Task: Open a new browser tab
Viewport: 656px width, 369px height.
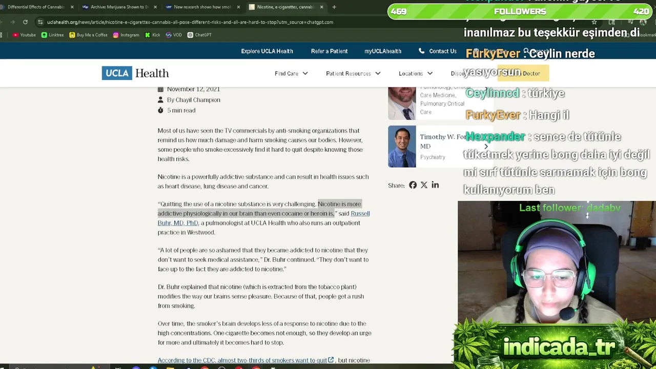Action: point(334,7)
